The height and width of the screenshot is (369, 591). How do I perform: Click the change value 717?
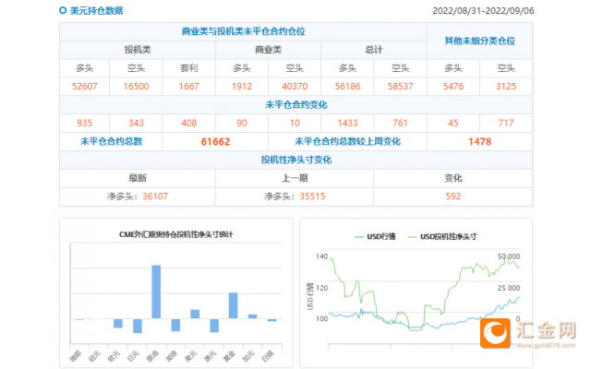click(506, 123)
